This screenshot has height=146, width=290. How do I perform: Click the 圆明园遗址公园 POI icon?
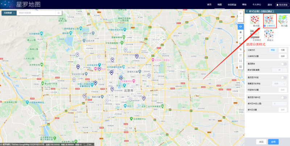(80, 29)
